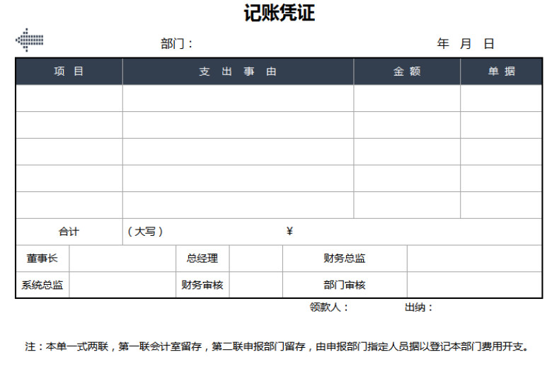Click the 日 date label

(x=489, y=44)
